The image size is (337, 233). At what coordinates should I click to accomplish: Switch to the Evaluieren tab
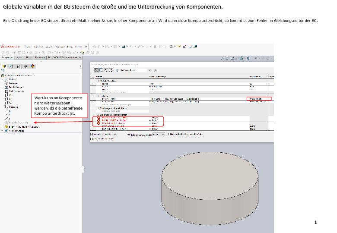(x=40, y=57)
